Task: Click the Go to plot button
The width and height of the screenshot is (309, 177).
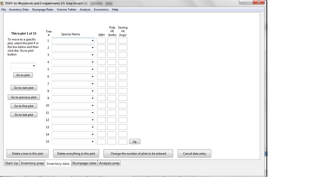Action: [23, 75]
